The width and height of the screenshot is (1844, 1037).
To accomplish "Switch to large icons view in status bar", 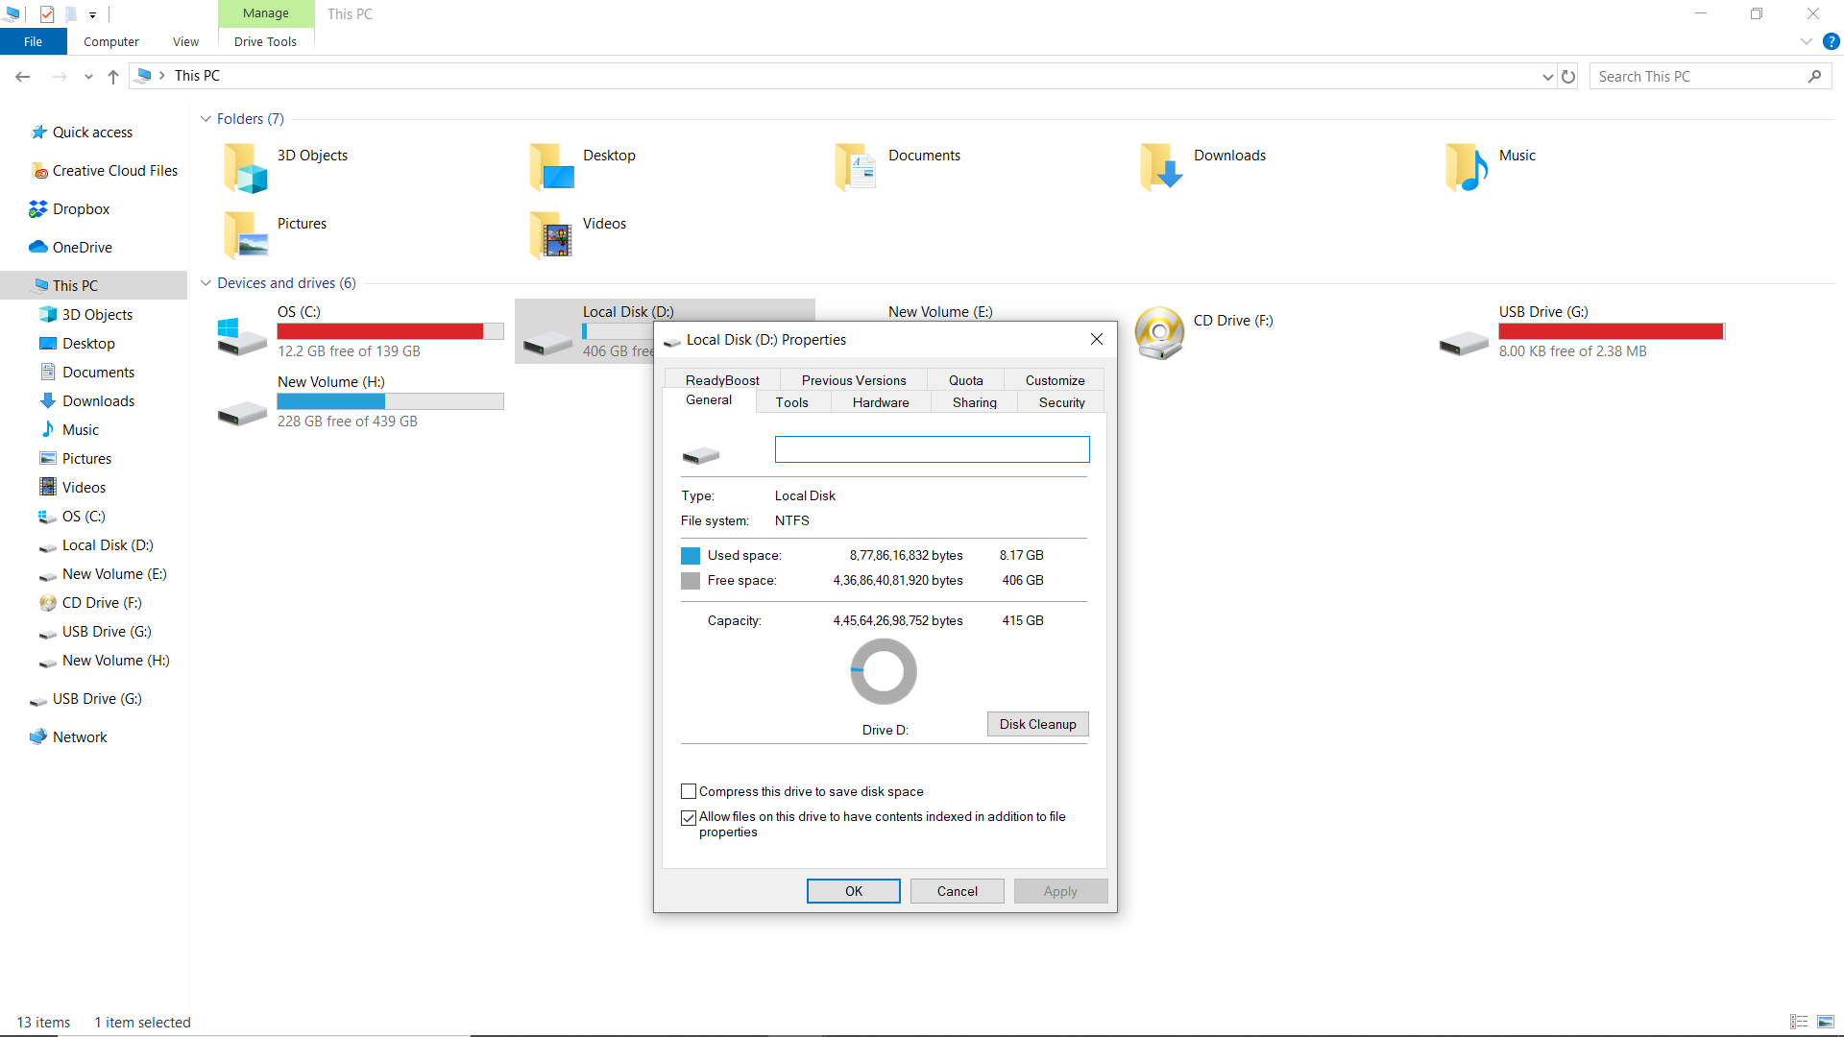I will pyautogui.click(x=1826, y=1022).
